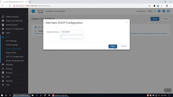This screenshot has height=97, width=173.
Task: Click the Routing icon in sidebar
Action: pyautogui.click(x=3, y=69)
